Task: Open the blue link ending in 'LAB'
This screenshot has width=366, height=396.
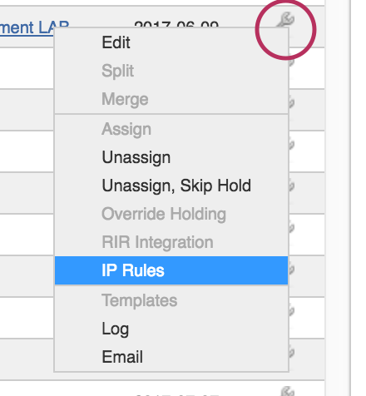Action: click(34, 27)
